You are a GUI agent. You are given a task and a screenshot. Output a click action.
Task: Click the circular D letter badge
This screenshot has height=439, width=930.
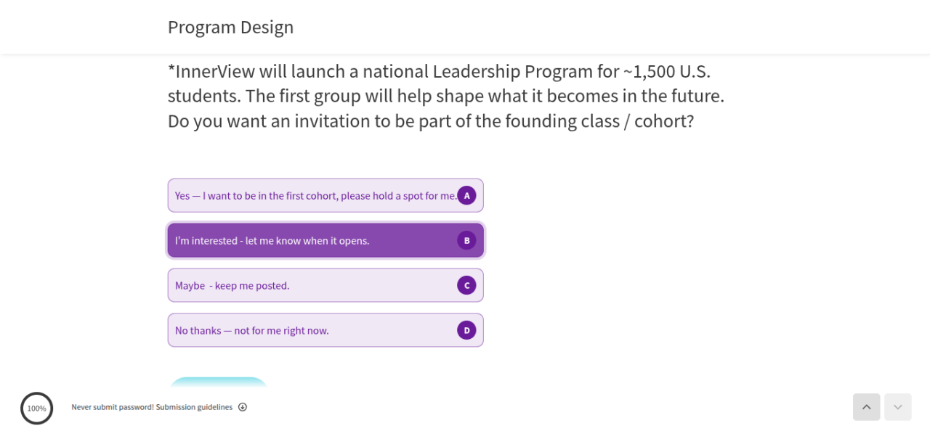(466, 330)
